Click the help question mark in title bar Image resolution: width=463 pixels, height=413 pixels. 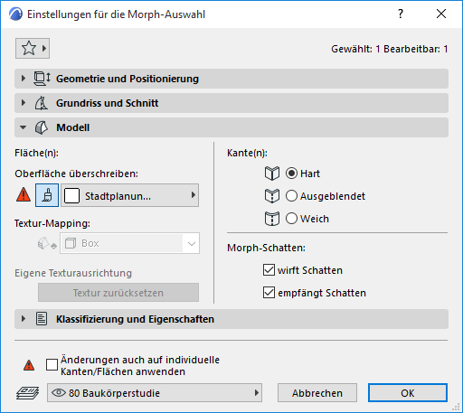(401, 14)
